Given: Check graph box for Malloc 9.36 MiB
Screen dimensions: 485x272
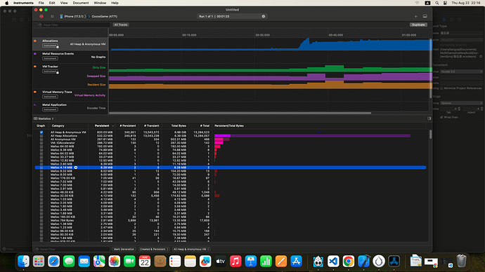Looking at the screenshot, I should (41, 150).
